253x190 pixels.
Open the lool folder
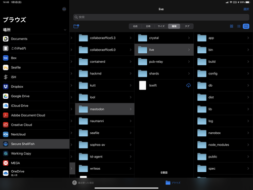[105, 97]
